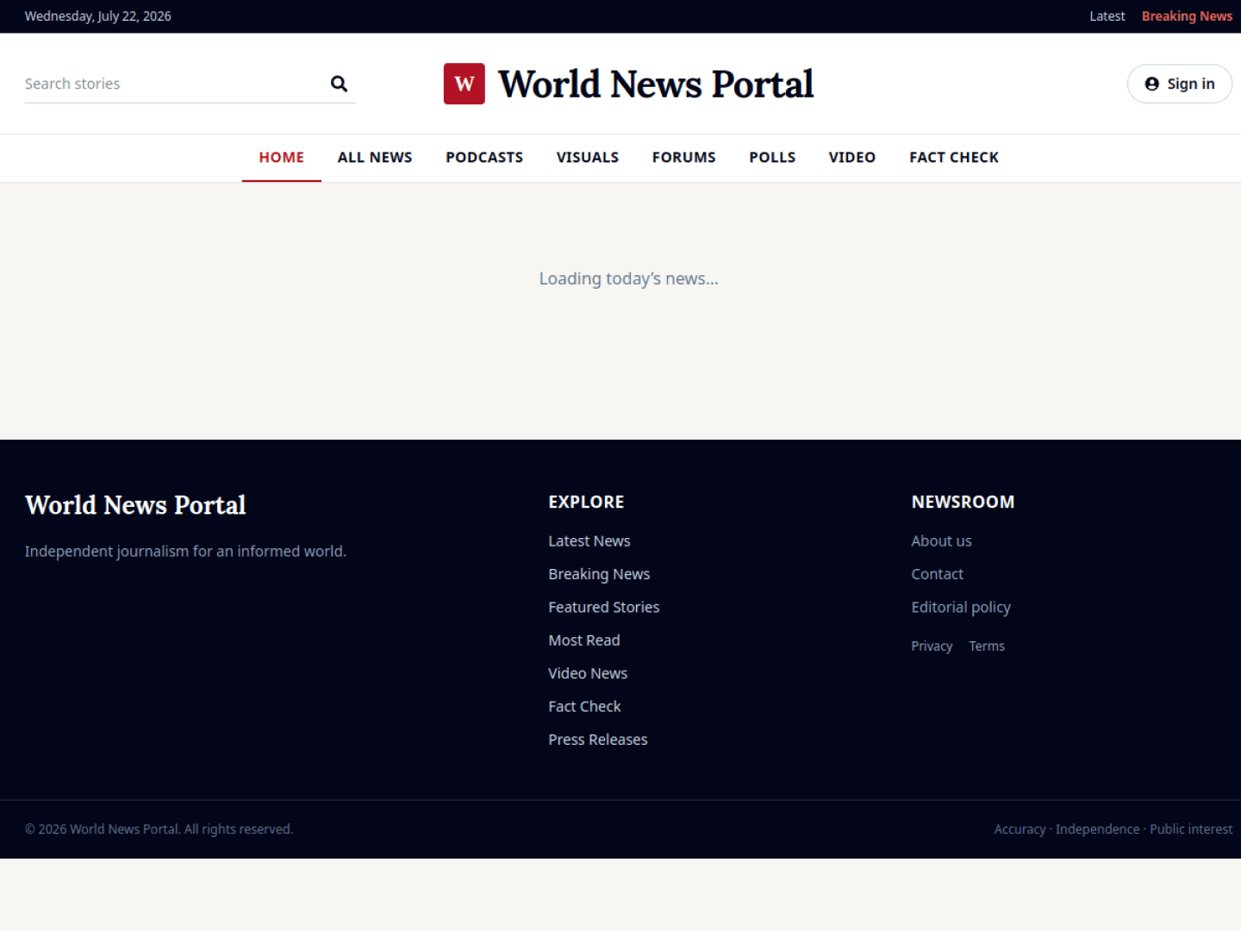The image size is (1241, 931).
Task: Visit Featured Stories footer link
Action: pos(604,608)
